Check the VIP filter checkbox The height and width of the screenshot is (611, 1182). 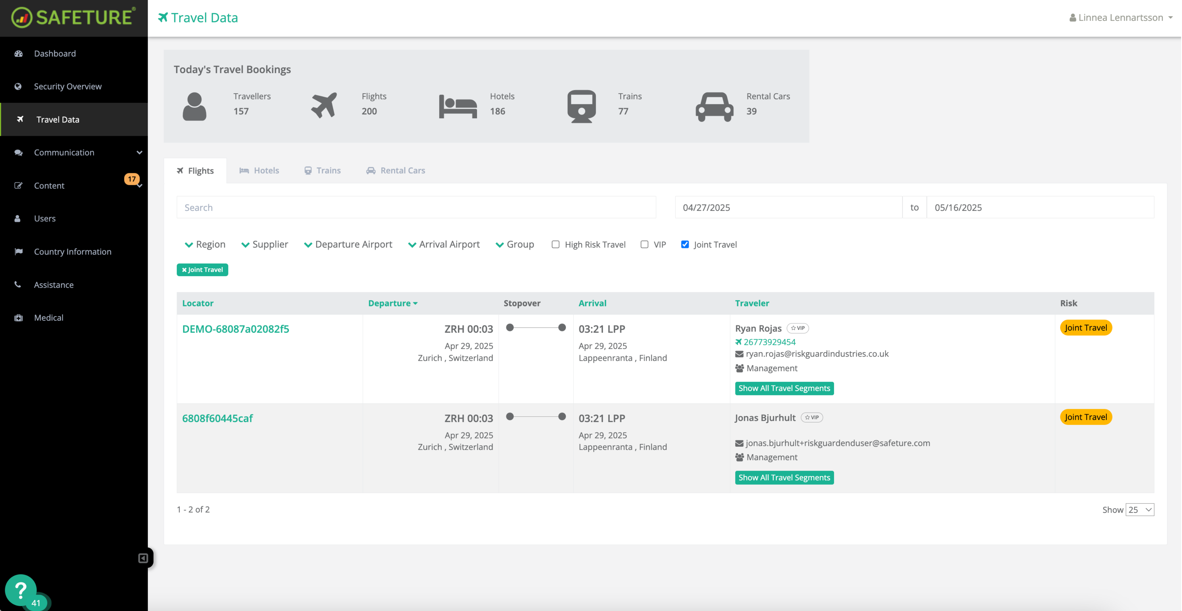click(x=644, y=244)
